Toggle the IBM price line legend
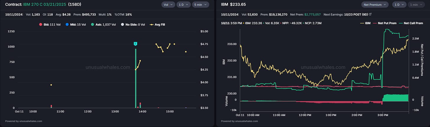 pos(365,23)
